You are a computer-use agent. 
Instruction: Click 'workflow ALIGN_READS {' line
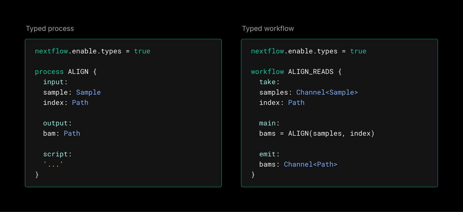(296, 72)
